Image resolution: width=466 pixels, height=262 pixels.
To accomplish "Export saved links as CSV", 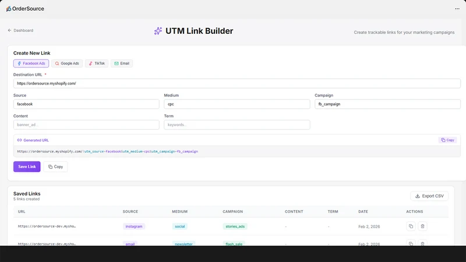I will coord(429,196).
